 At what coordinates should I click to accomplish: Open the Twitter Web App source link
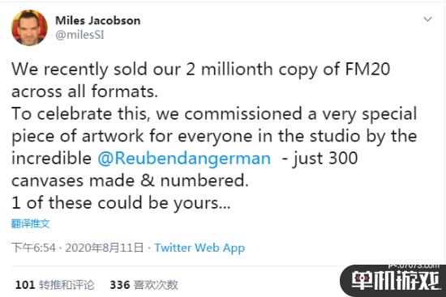[199, 248]
